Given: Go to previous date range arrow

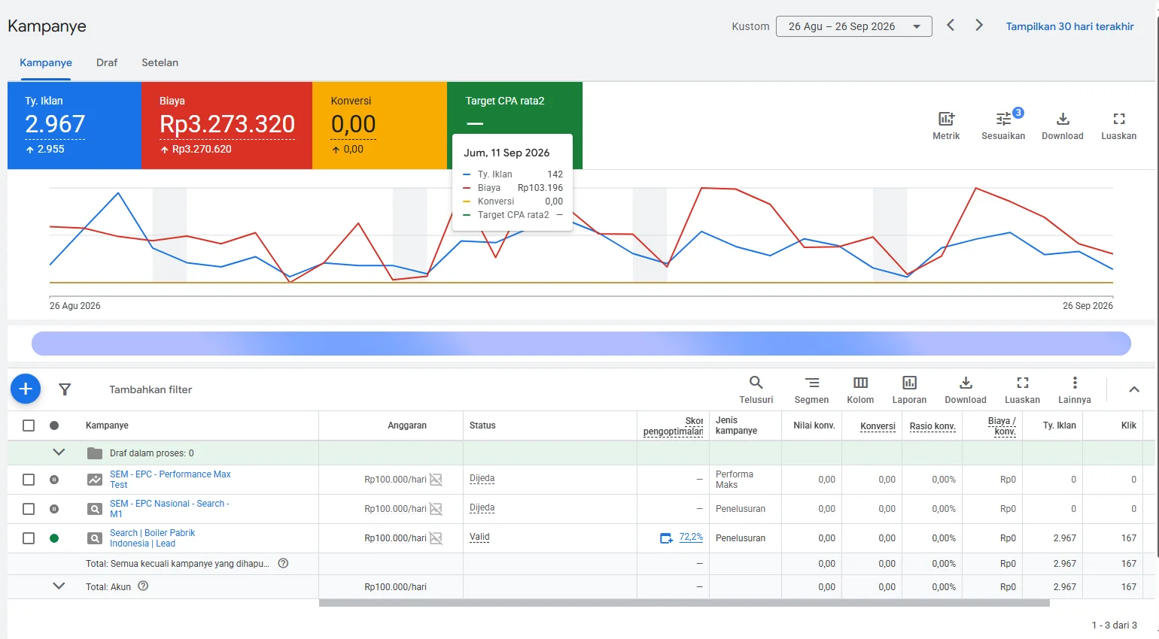Looking at the screenshot, I should (951, 26).
